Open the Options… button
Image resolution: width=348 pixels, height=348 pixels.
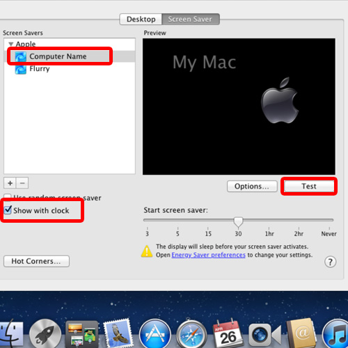[x=252, y=186]
